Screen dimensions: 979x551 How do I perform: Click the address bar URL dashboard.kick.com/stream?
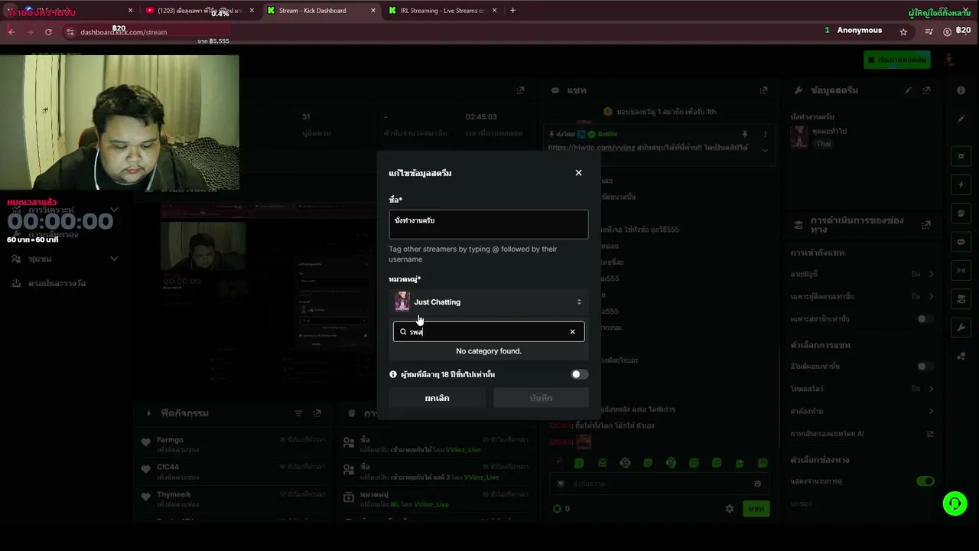click(123, 32)
